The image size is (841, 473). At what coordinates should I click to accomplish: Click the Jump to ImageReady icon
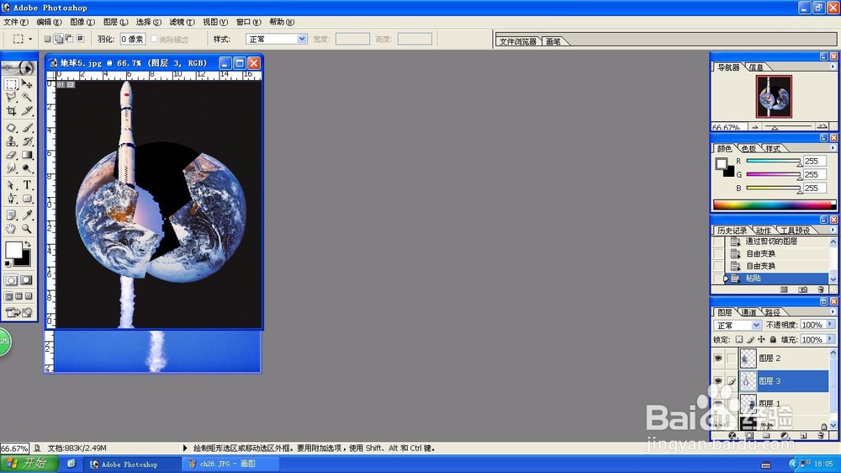[x=19, y=312]
